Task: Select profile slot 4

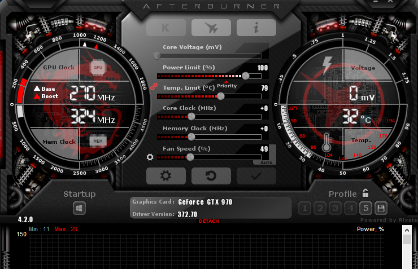Action: tap(351, 208)
